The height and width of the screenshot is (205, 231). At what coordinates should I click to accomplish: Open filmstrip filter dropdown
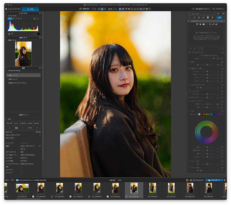[x=13, y=180]
